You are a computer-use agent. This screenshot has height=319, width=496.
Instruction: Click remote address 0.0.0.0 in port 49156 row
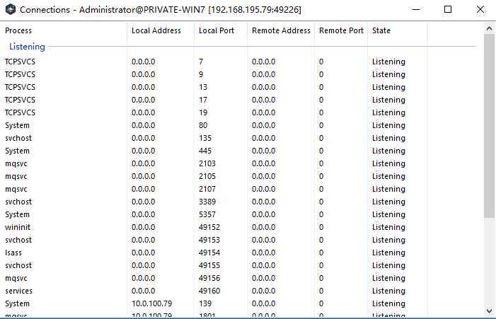pos(263,278)
